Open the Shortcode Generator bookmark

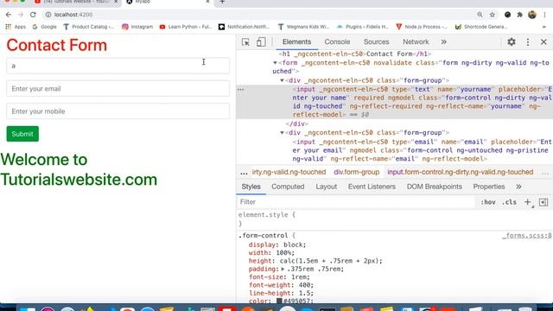coord(481,27)
